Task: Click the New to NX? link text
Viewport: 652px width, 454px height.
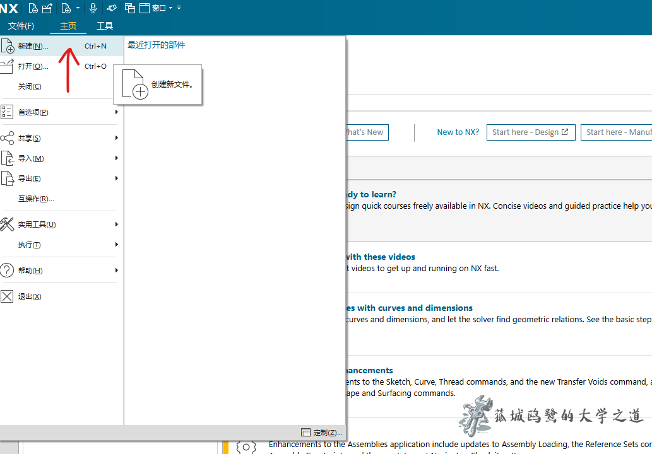Action: click(458, 132)
